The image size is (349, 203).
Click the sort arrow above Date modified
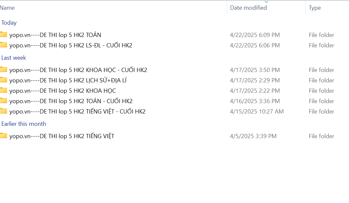click(266, 2)
